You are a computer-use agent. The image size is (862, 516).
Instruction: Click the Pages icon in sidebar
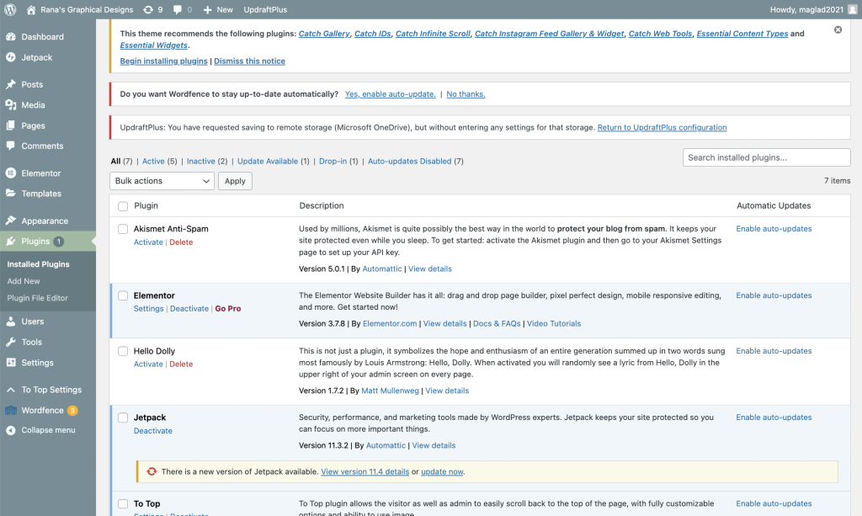pyautogui.click(x=10, y=125)
